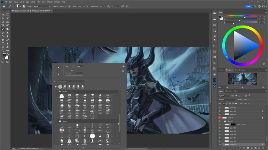This screenshot has height=150, width=268.
Task: Click the blue Share button
Action: pos(248,6)
